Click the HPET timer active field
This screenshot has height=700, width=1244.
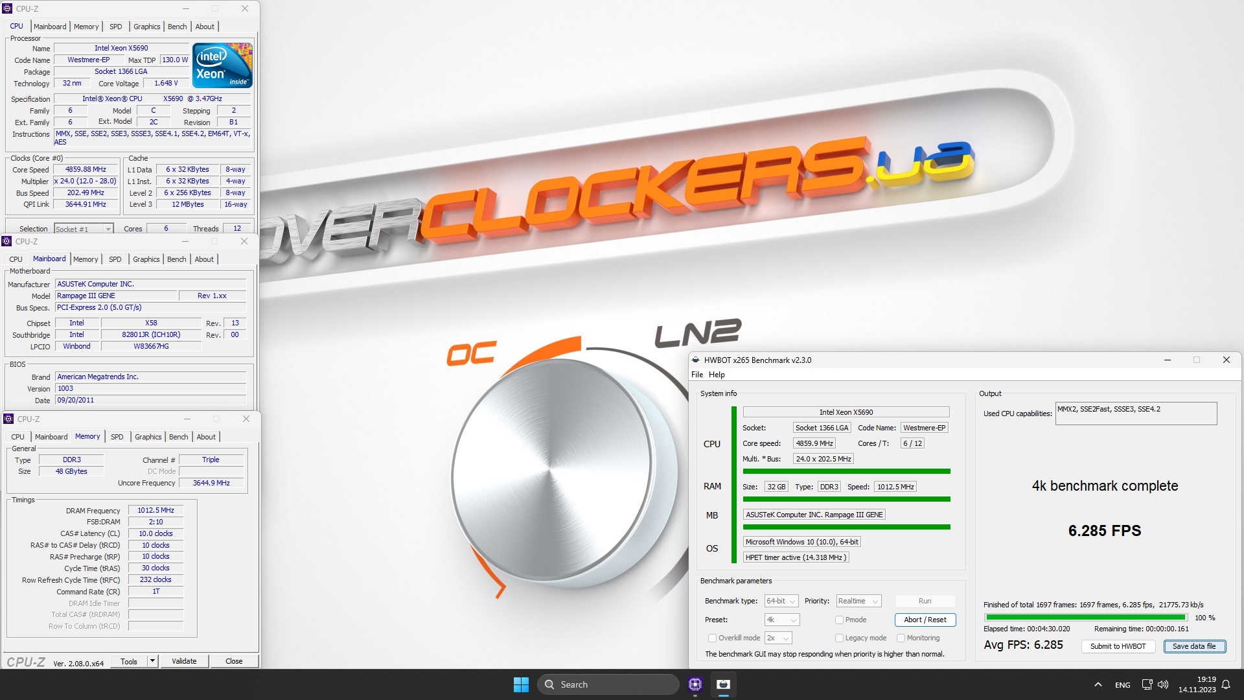point(795,557)
